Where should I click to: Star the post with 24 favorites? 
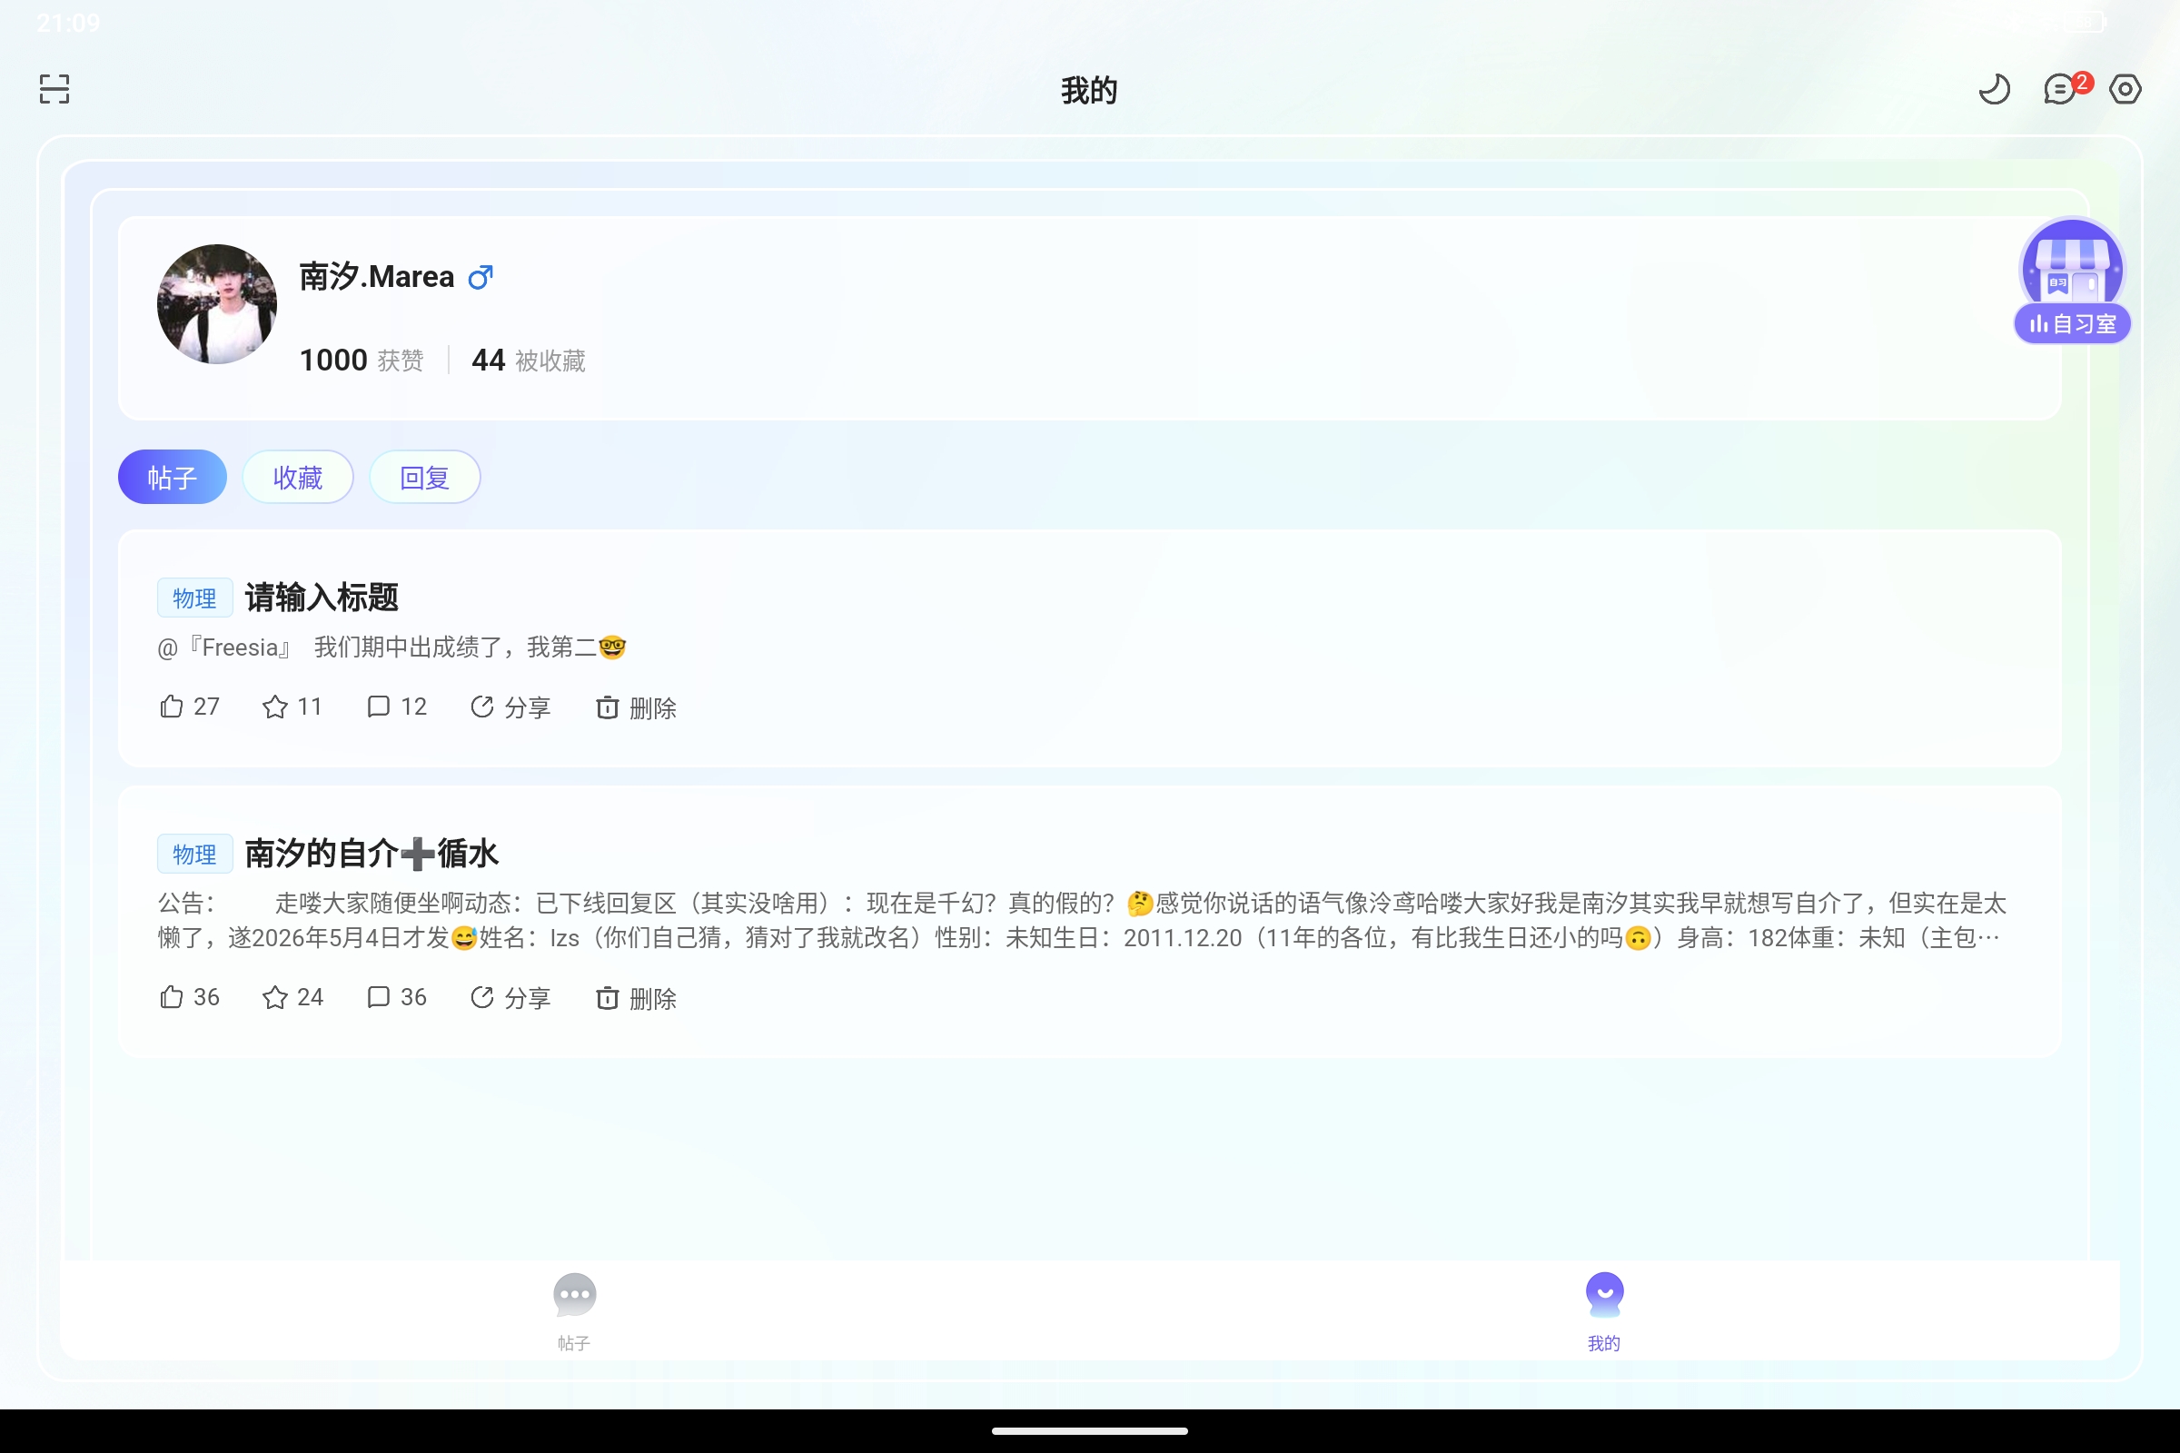(292, 997)
